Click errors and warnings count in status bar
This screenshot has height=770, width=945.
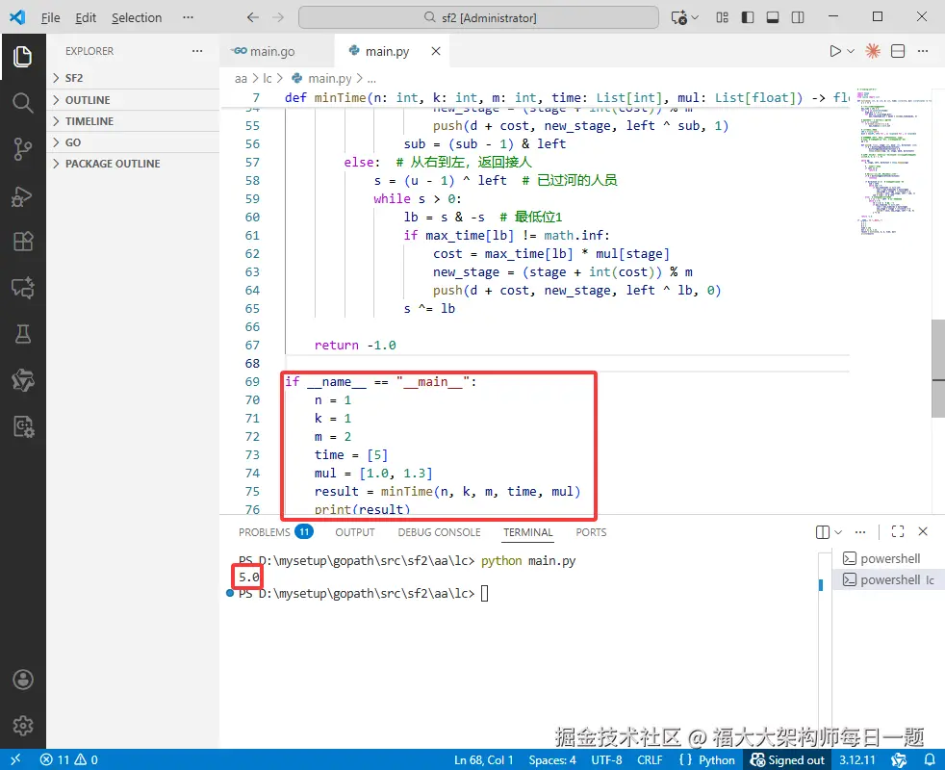[68, 759]
